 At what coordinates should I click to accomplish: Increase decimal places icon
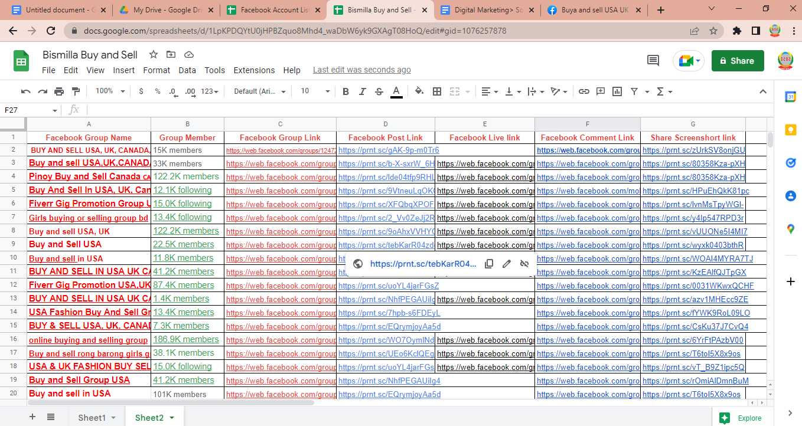(x=190, y=91)
